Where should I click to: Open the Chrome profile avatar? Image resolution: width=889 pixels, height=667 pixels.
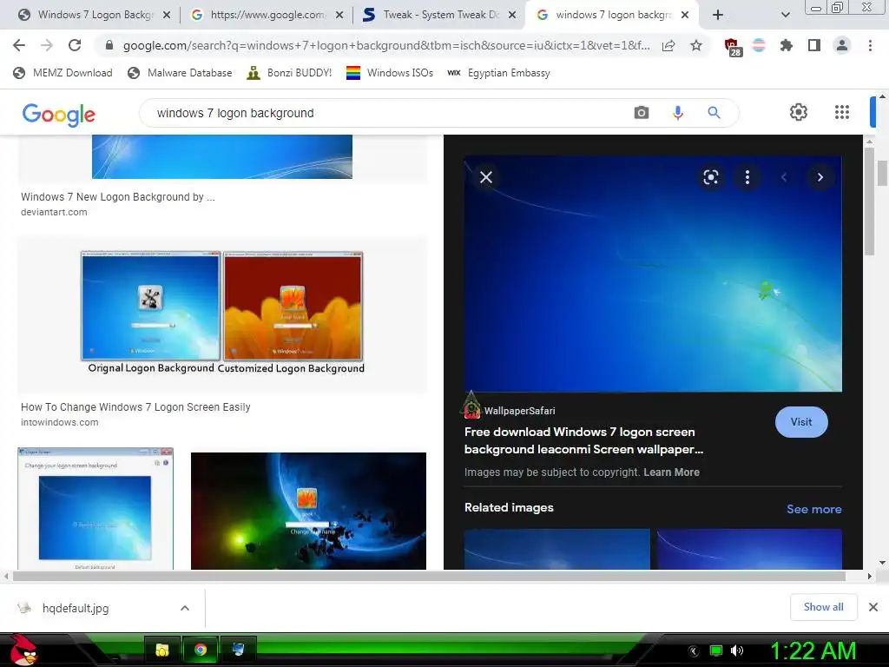[842, 45]
